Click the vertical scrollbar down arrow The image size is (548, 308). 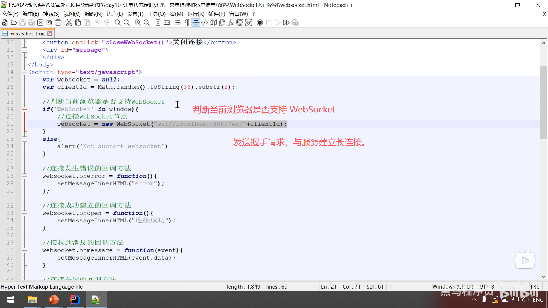tap(543, 276)
